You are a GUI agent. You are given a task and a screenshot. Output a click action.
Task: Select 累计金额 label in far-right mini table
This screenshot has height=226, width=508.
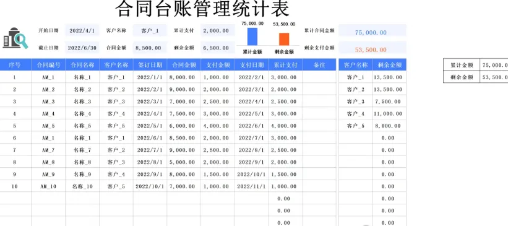coord(462,65)
